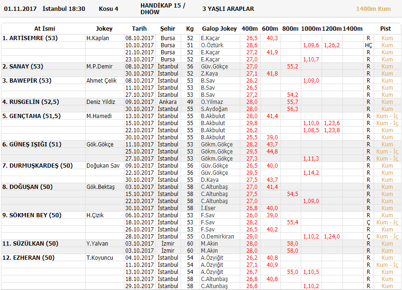Click the Kg column header
Image resolution: width=402 pixels, height=290 pixels.
[190, 29]
